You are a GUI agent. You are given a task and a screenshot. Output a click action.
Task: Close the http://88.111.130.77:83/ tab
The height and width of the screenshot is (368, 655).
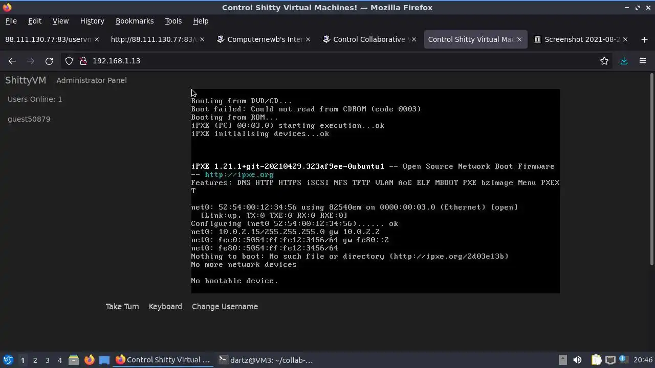coord(202,39)
